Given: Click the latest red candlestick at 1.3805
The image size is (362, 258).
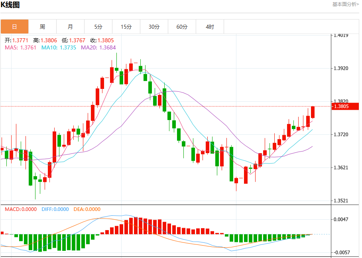Looking at the screenshot, I should (313, 112).
